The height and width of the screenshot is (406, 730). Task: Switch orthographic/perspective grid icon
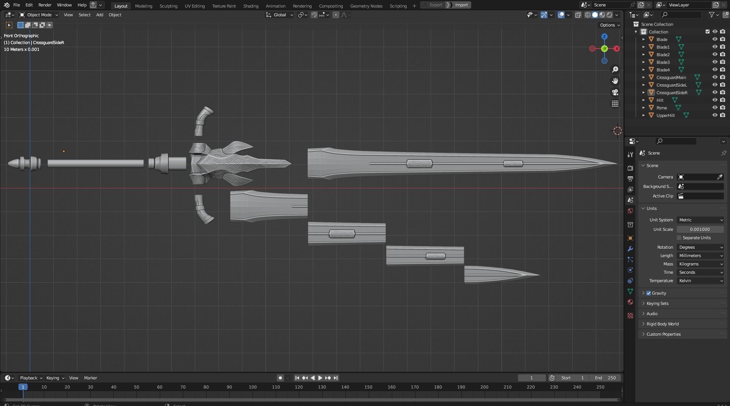coord(615,104)
